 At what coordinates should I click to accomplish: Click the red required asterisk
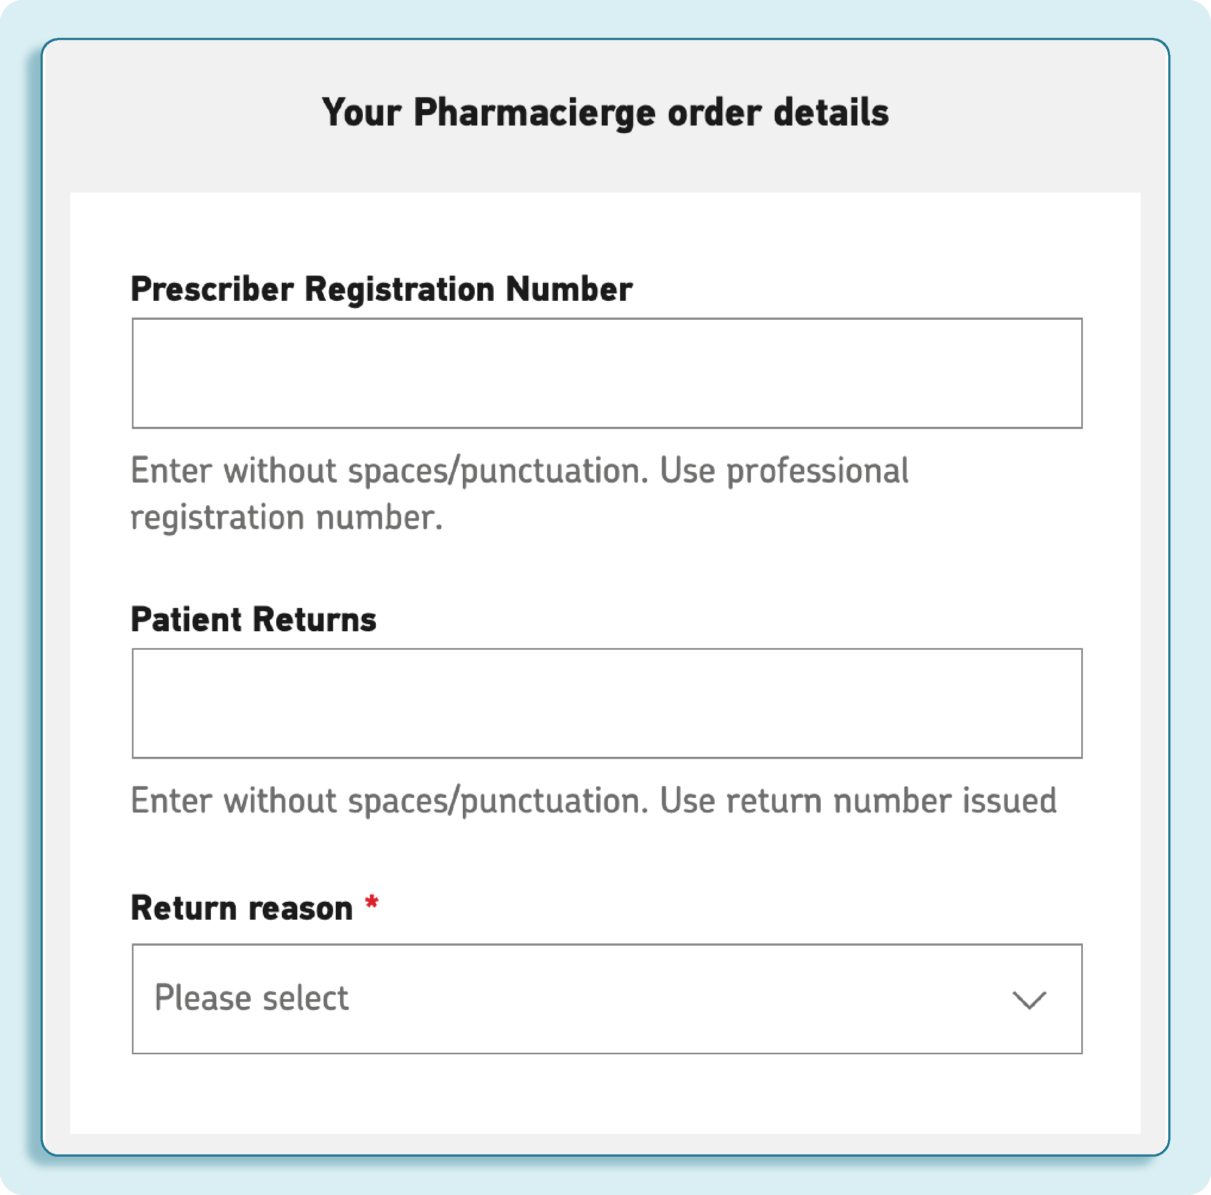pos(372,903)
